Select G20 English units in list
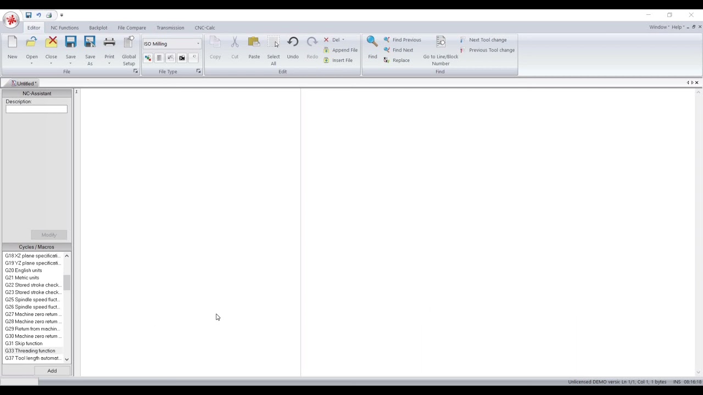The width and height of the screenshot is (703, 395). pos(24,270)
